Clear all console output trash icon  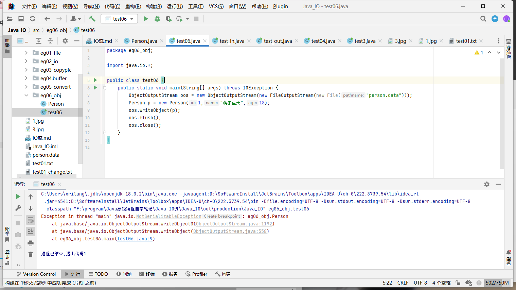tap(30, 254)
